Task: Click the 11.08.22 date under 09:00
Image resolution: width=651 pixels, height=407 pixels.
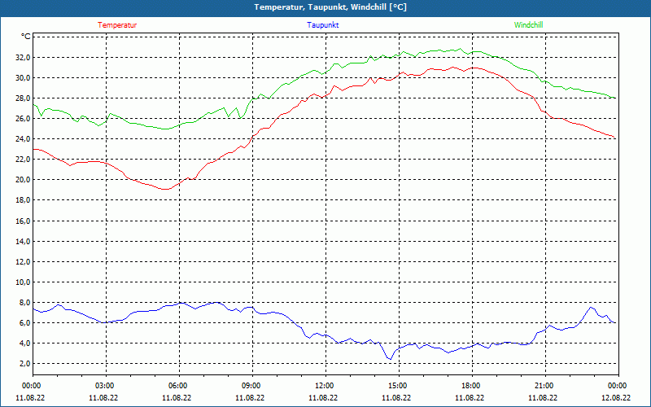Action: 250,397
